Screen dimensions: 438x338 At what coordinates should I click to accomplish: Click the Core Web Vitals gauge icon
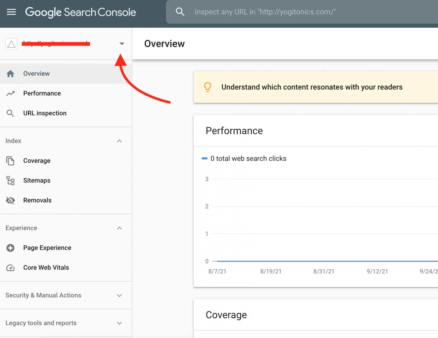pos(11,268)
